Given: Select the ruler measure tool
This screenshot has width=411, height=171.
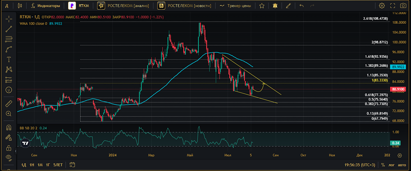Looking at the screenshot, I should pyautogui.click(x=9, y=103).
